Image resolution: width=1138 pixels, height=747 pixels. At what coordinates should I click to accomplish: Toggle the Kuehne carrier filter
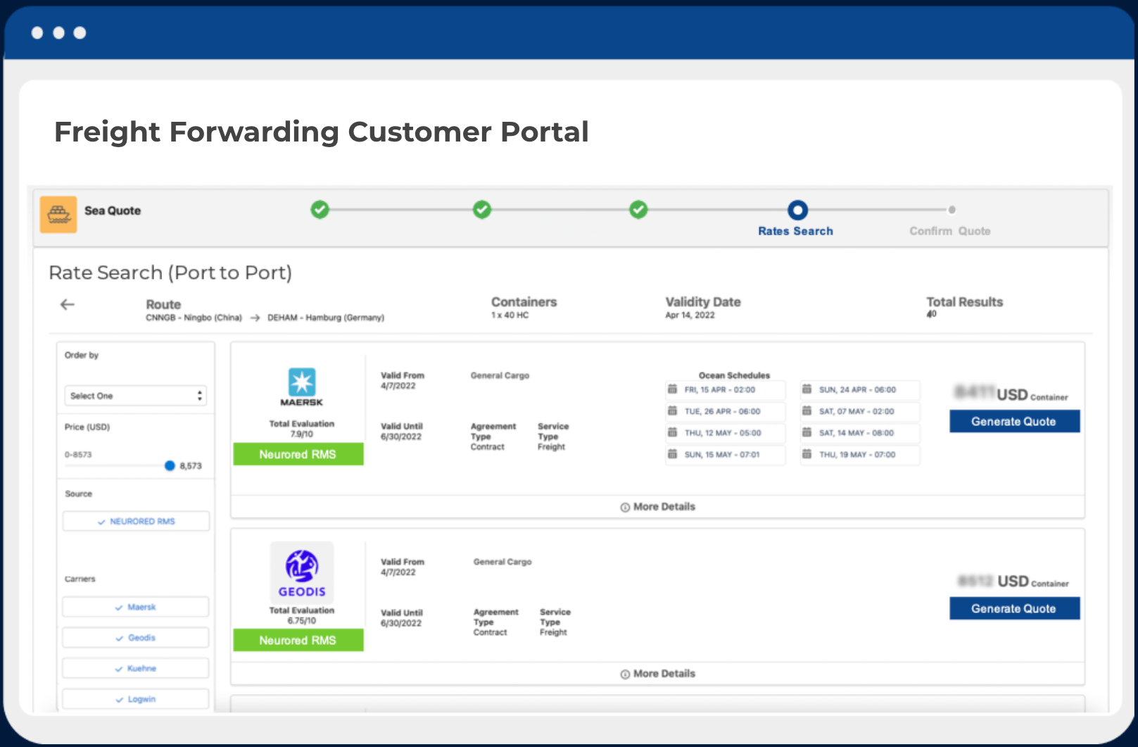(x=136, y=668)
